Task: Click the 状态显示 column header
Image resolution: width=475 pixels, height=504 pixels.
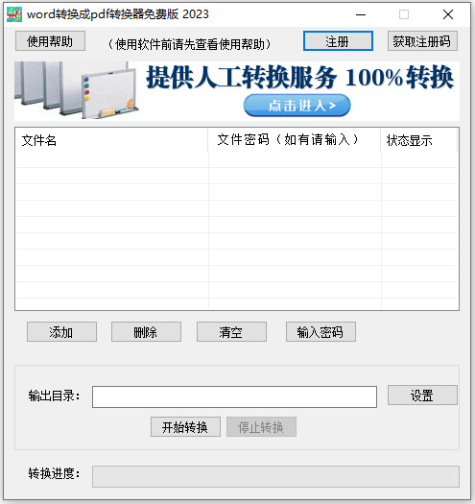Action: 419,140
